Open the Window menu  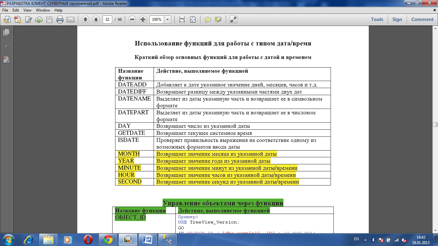click(43, 10)
